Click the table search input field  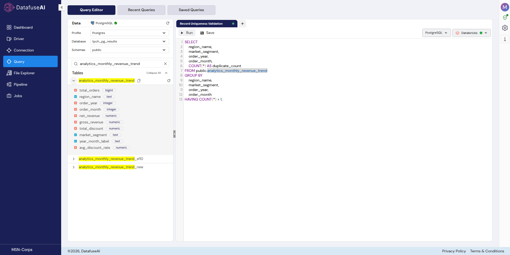click(x=120, y=64)
